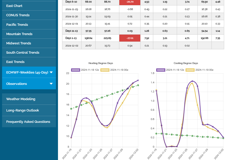Toggle 12z series in Heating Degree Days legend
This screenshot has height=160, width=227.
tap(75, 70)
